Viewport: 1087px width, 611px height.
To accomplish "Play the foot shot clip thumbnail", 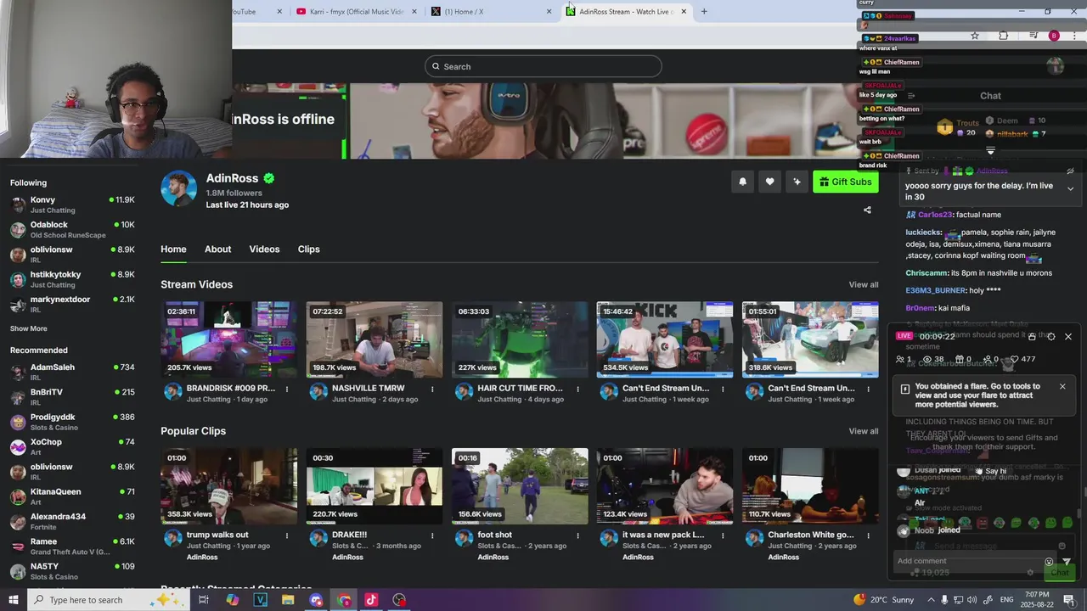I will click(520, 486).
